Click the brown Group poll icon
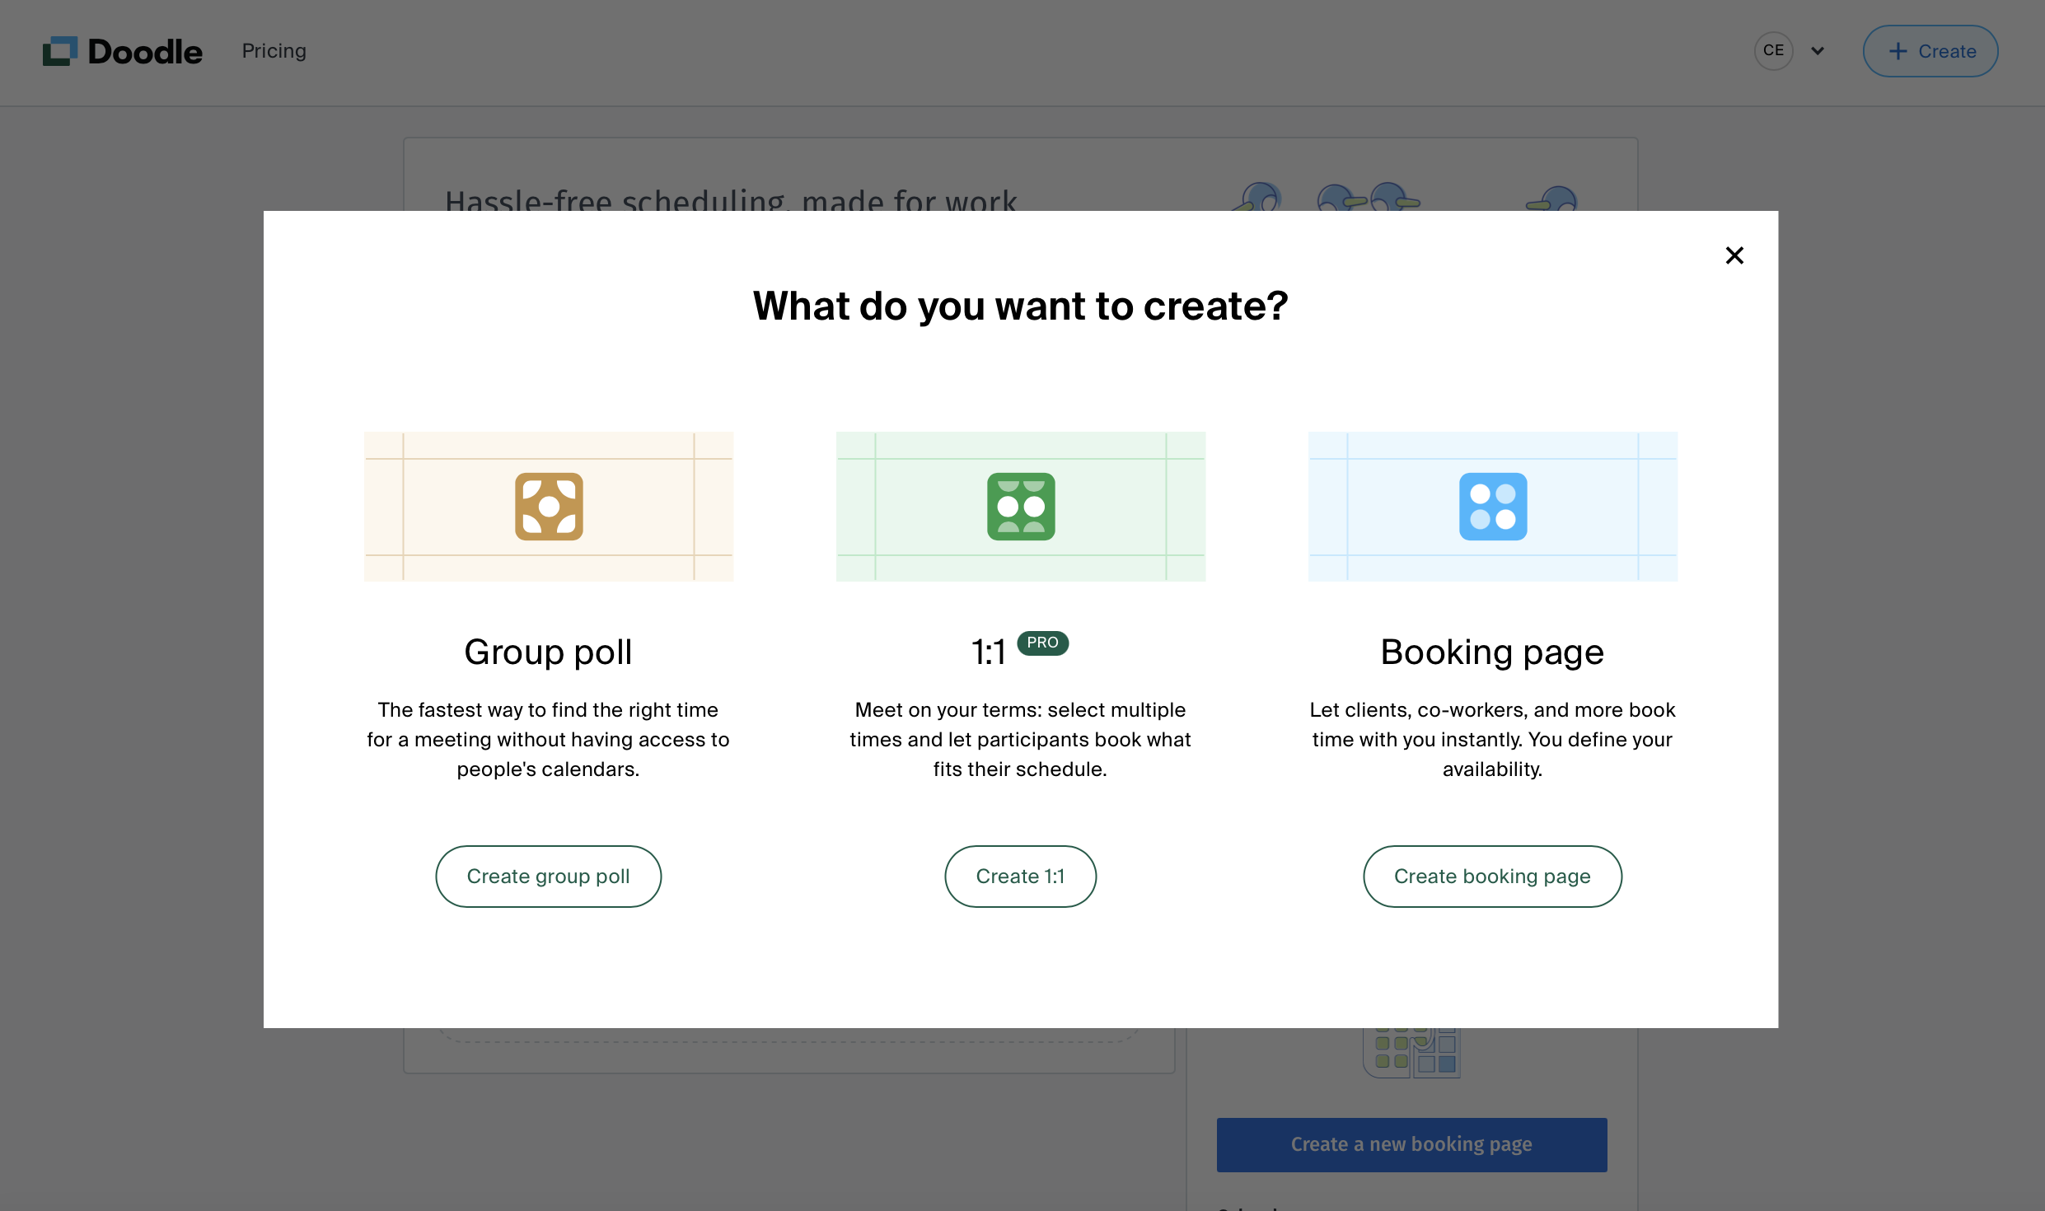The image size is (2045, 1211). (x=549, y=507)
